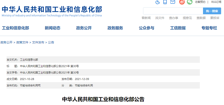The height and width of the screenshot is (105, 224).
Task: Click the site search input field
Action: (x=173, y=11)
